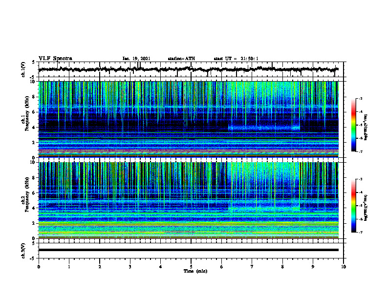The image size is (387, 299).
Task: Click the 4 kHz hiss band in ch.1 spectrogram
Action: tap(264, 128)
